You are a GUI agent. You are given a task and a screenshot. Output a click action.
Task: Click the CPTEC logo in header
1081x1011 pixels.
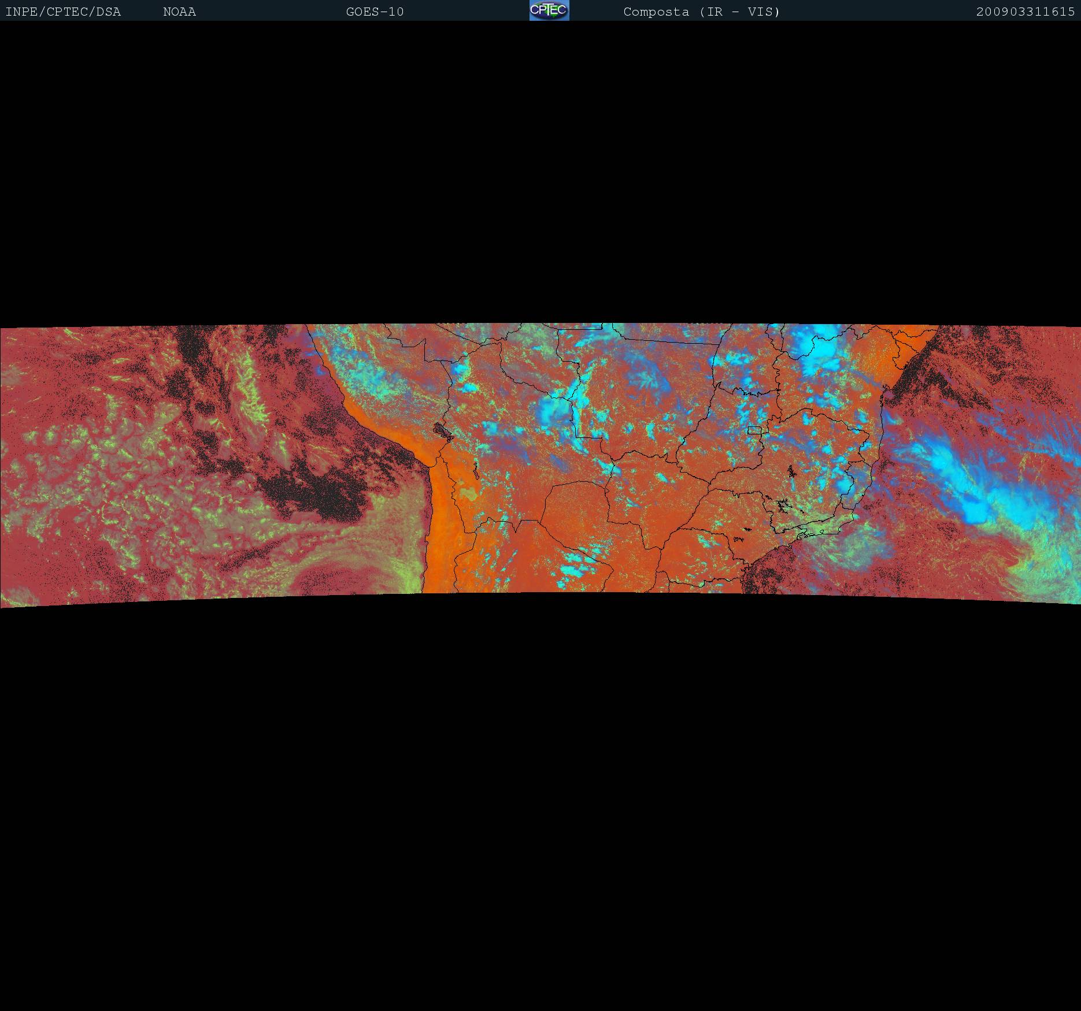pos(549,10)
